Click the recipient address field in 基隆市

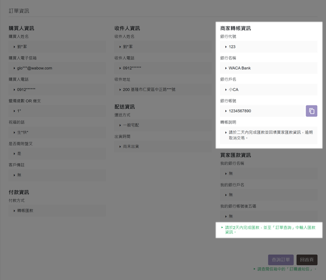pos(163,90)
